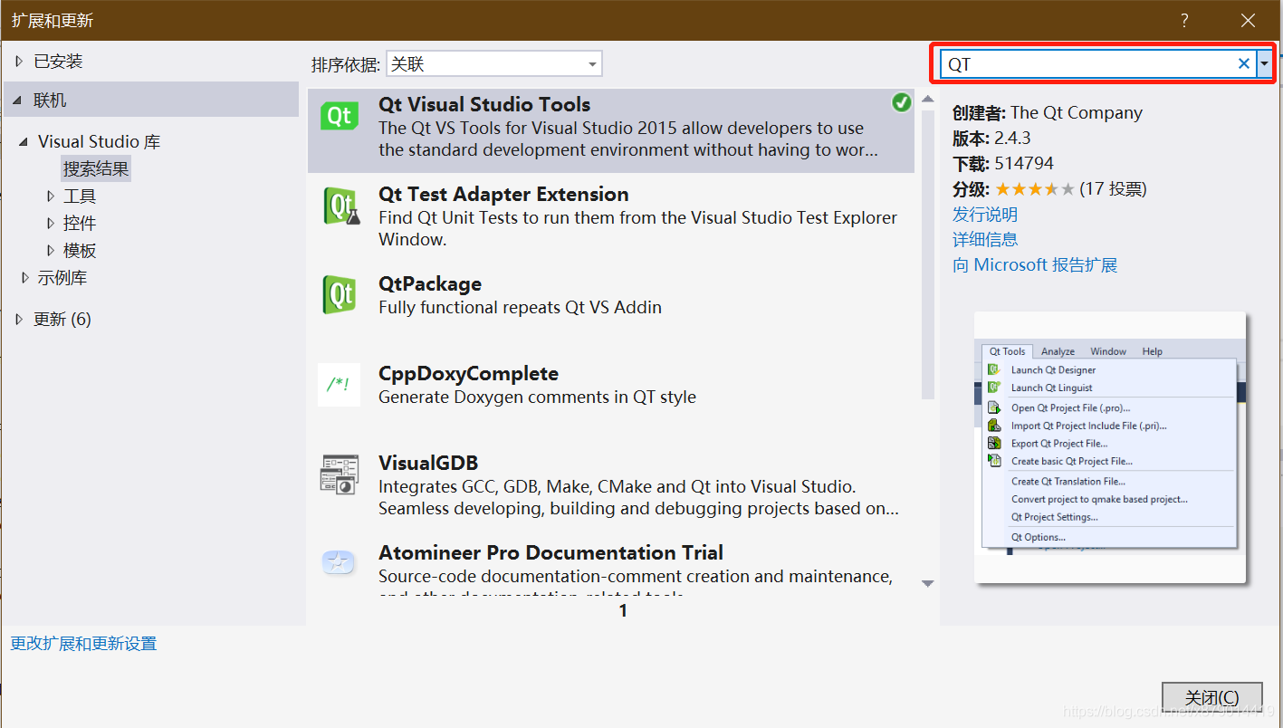Click the CppDoxyComplete comment icon
This screenshot has width=1283, height=728.
340,385
